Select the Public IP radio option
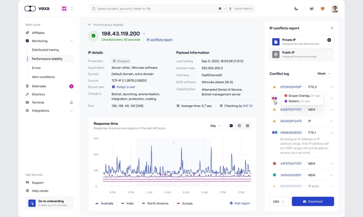 click(329, 53)
